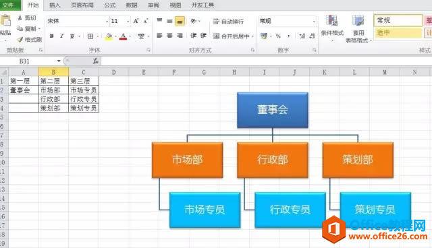Viewport: 432px width, 248px height.
Task: Open the fill color dropdown arrow
Action: 115,36
